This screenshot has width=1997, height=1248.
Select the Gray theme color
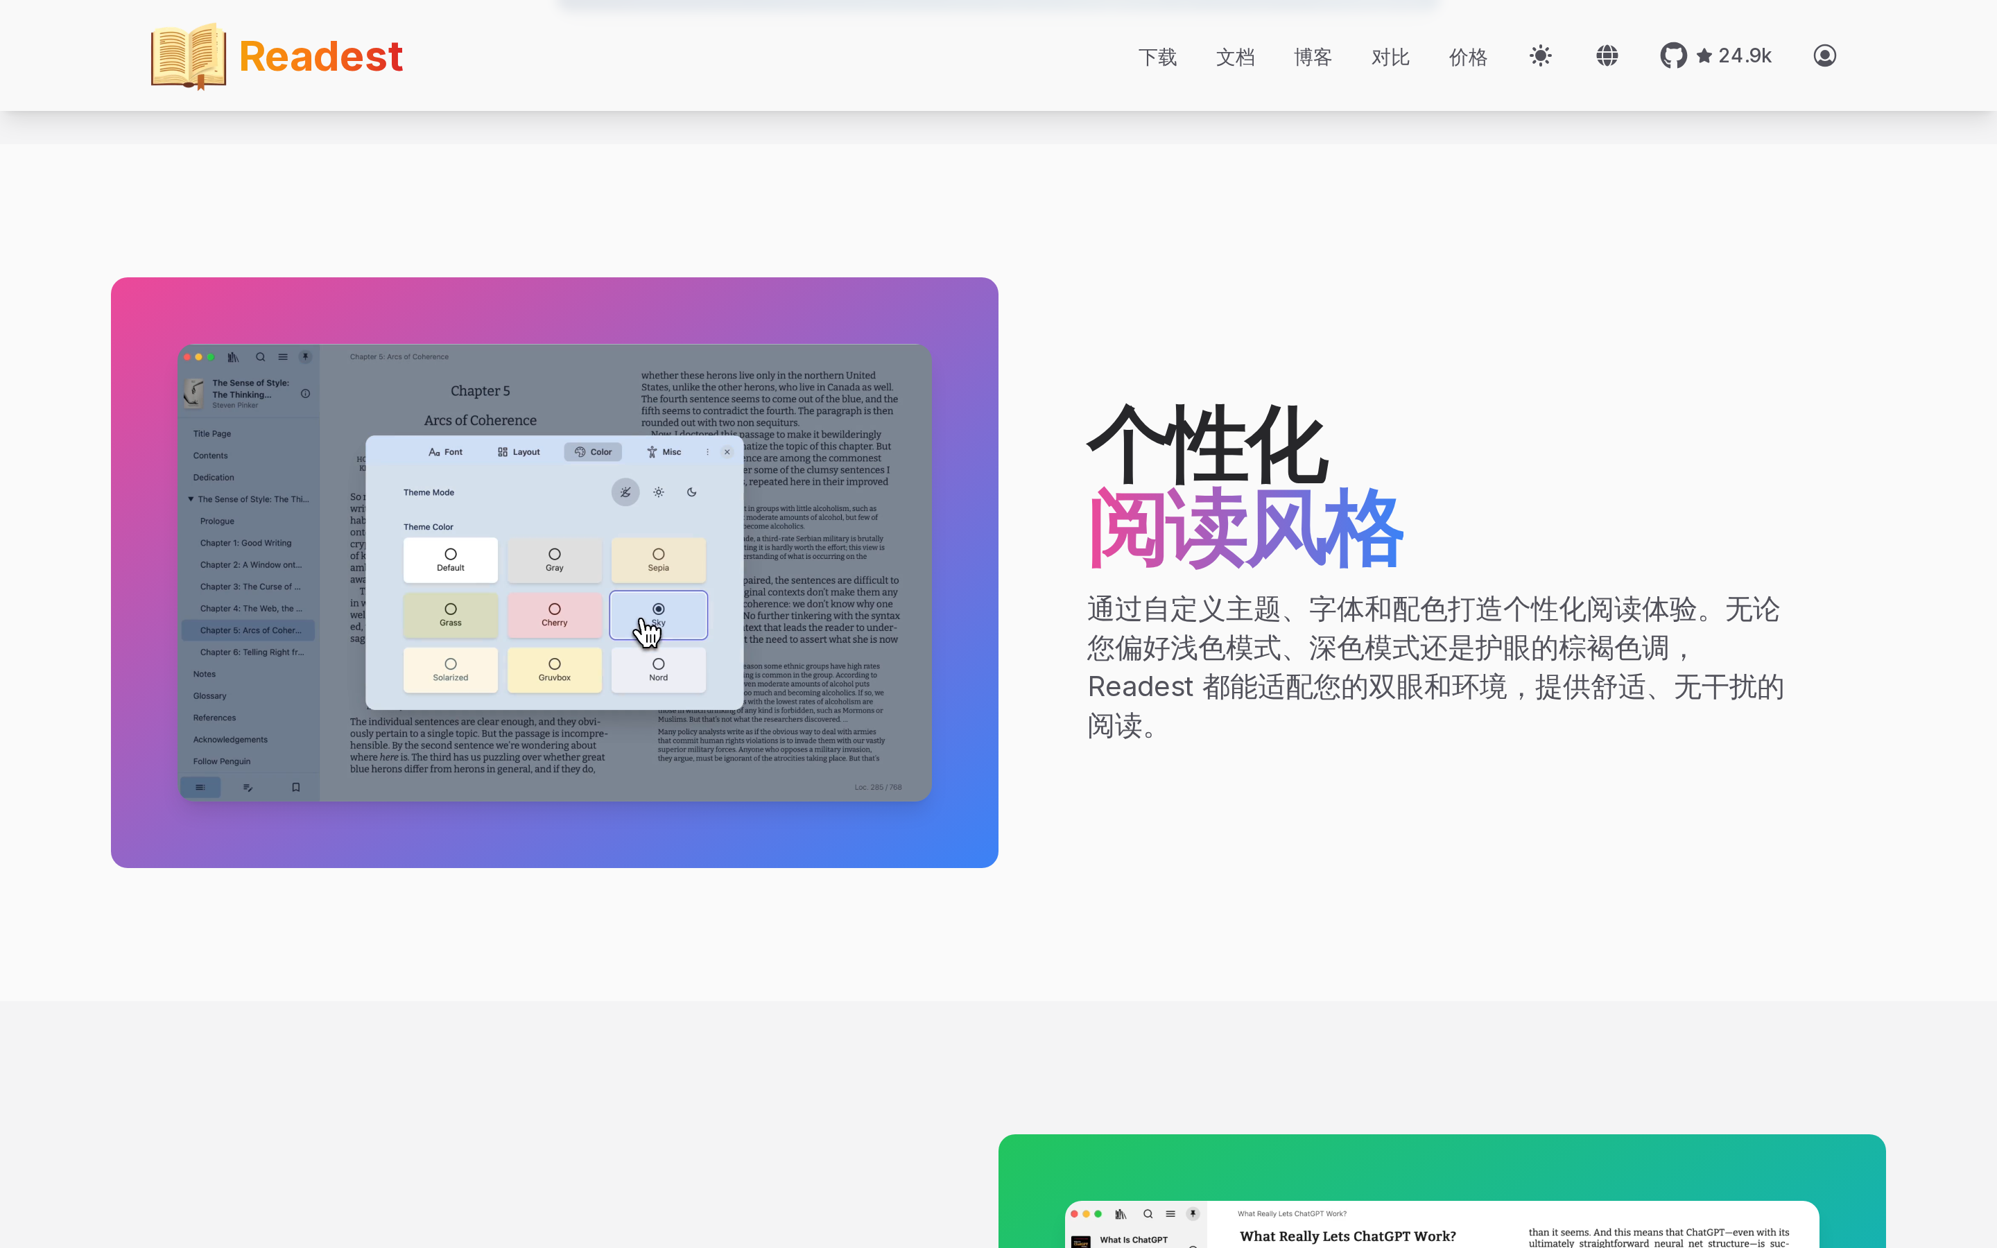(555, 560)
